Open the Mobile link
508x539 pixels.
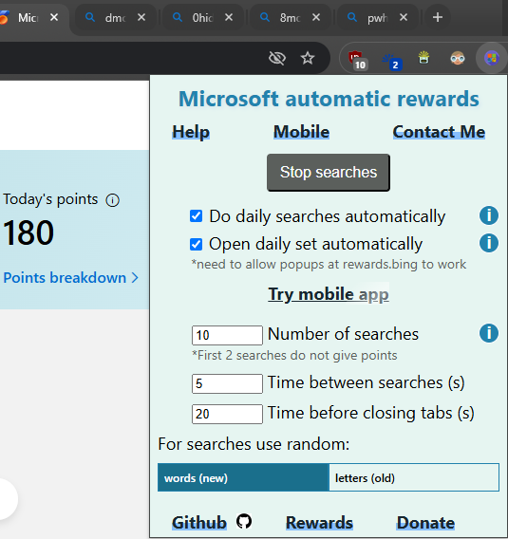301,132
